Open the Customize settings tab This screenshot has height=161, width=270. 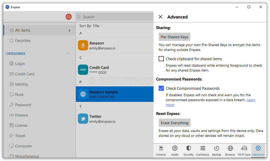[x=203, y=150]
